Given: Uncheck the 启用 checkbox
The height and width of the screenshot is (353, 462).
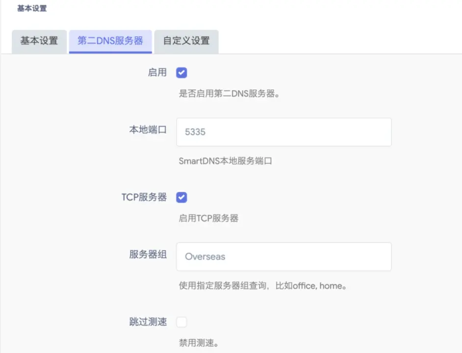Looking at the screenshot, I should click(x=181, y=73).
